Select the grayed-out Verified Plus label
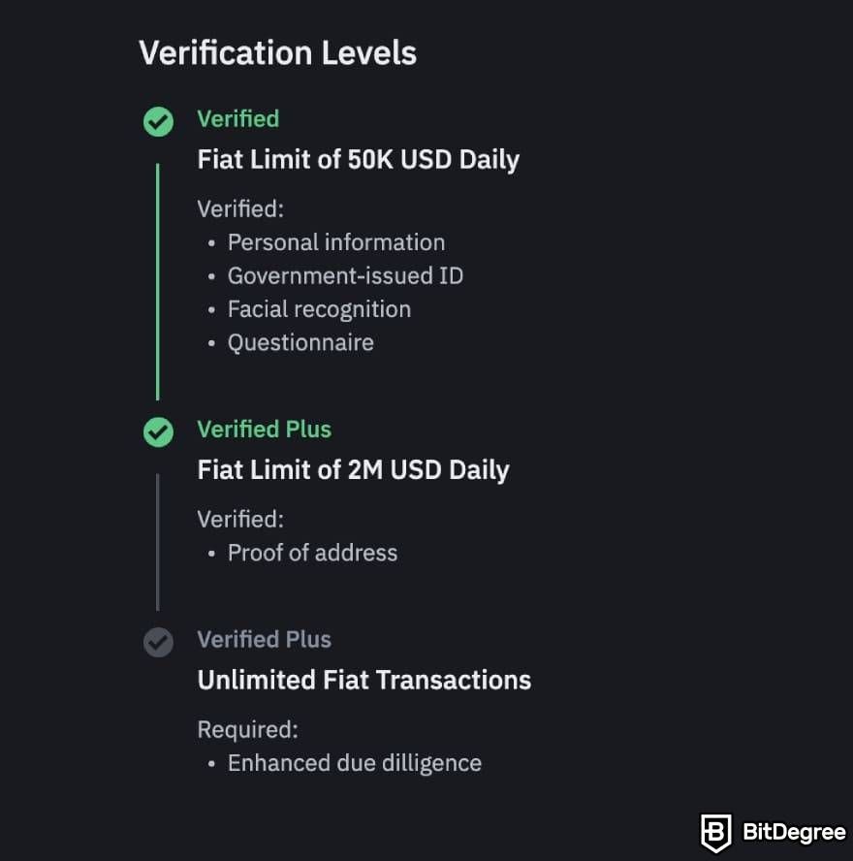The height and width of the screenshot is (861, 853). tap(264, 640)
